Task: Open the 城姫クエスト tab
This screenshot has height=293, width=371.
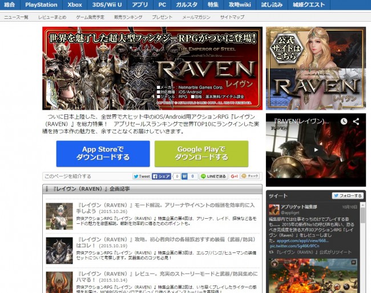Action: click(309, 5)
